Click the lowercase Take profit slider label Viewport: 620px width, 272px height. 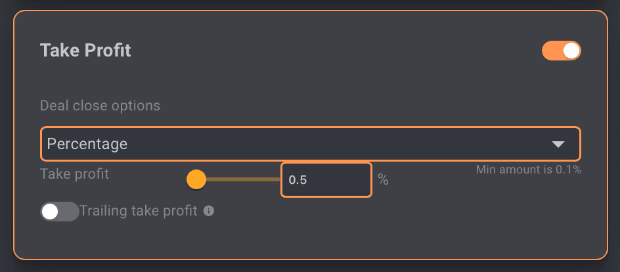point(74,174)
